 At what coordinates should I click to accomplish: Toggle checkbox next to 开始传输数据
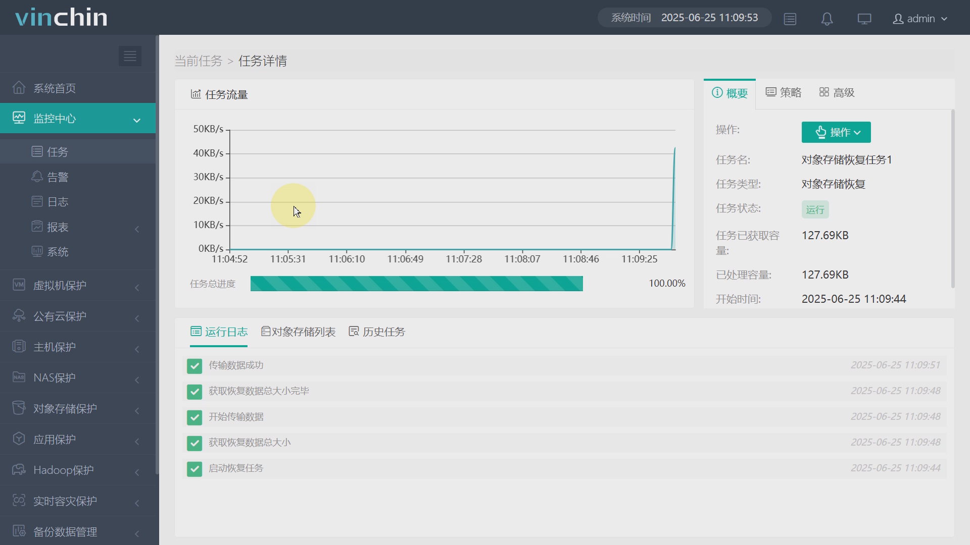pyautogui.click(x=195, y=417)
